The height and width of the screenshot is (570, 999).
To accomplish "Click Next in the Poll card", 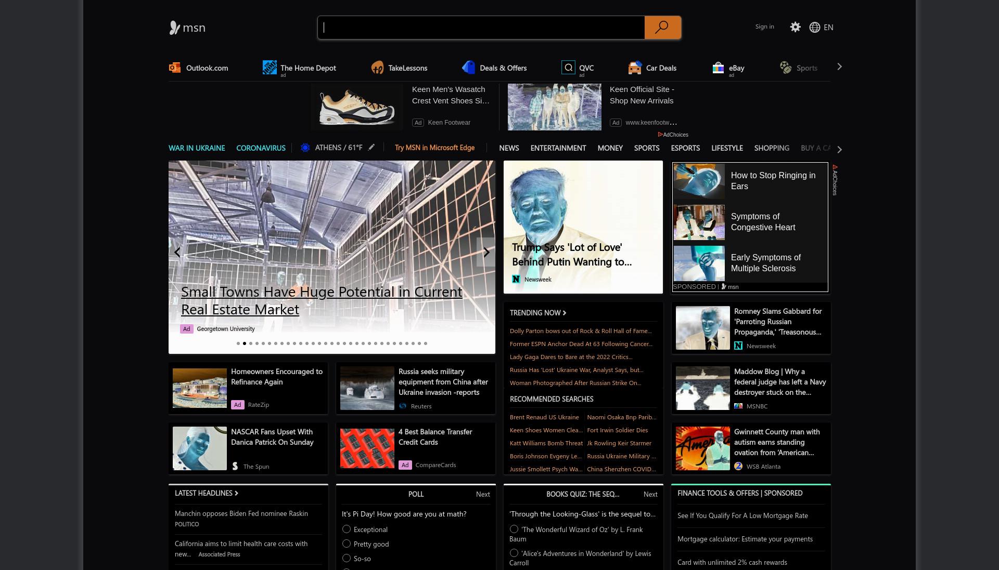I will 483,494.
